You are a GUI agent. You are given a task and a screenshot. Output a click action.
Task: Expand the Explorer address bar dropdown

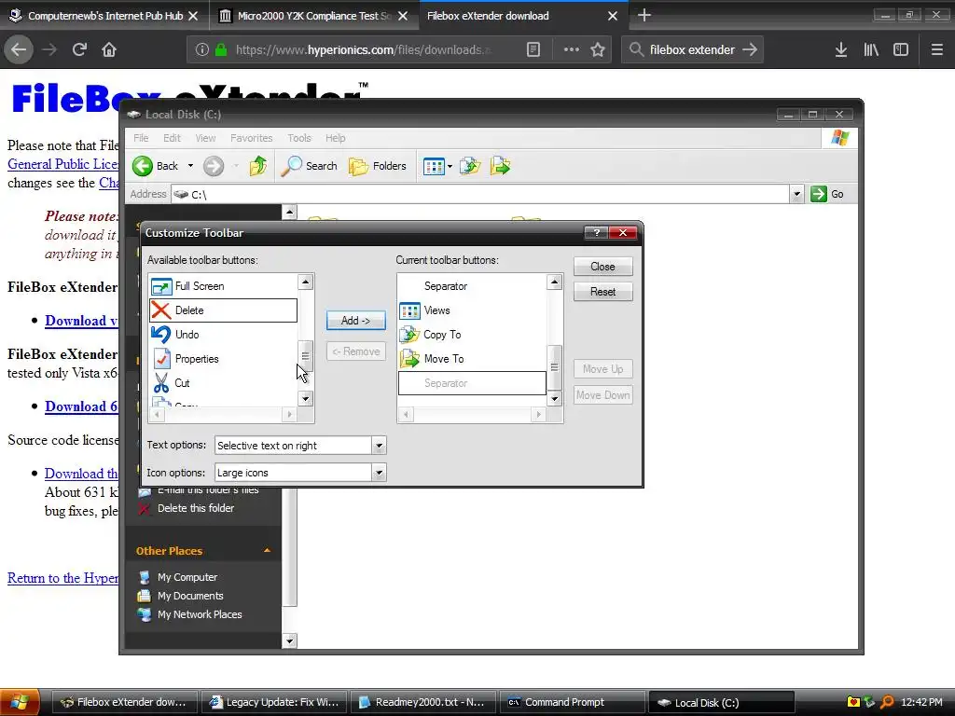click(796, 194)
